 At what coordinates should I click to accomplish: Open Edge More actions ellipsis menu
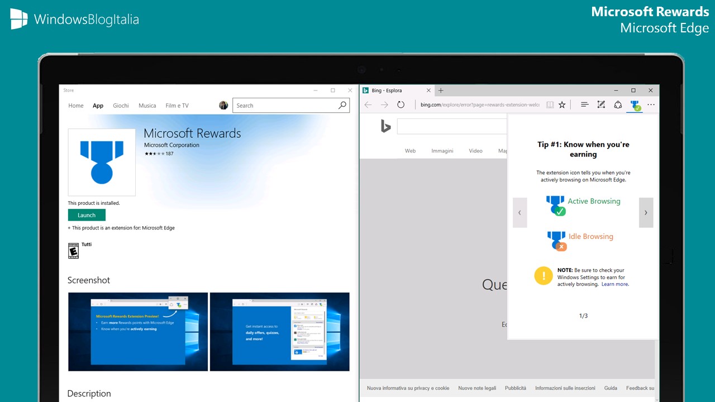(x=651, y=105)
